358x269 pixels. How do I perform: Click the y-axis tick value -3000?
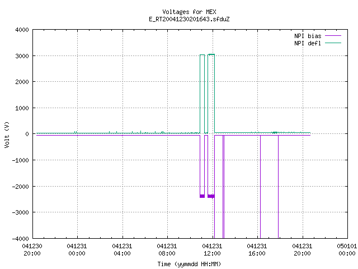coord(21,212)
